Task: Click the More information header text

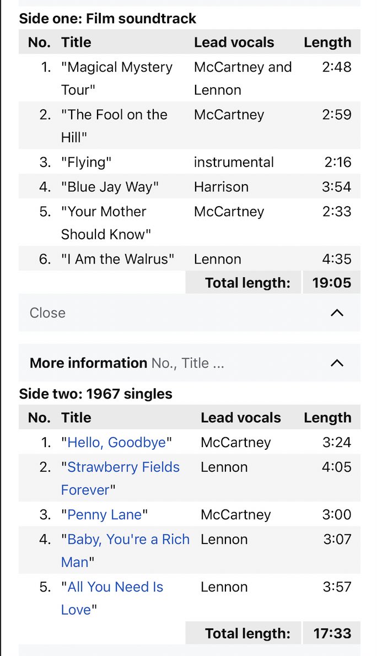Action: (x=88, y=363)
